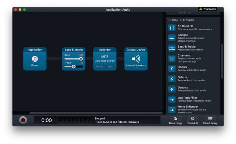Click the Bass slider handle
236x144 pixels.
click(81, 59)
